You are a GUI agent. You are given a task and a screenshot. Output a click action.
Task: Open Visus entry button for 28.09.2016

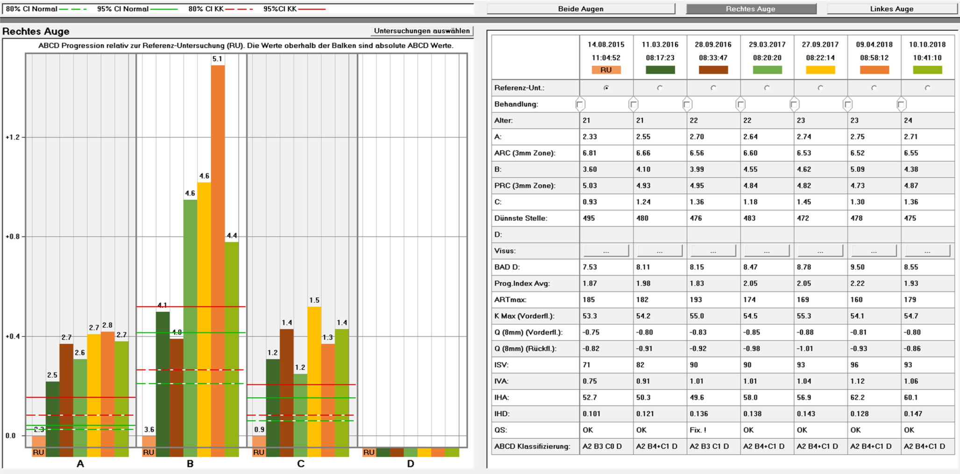(713, 251)
